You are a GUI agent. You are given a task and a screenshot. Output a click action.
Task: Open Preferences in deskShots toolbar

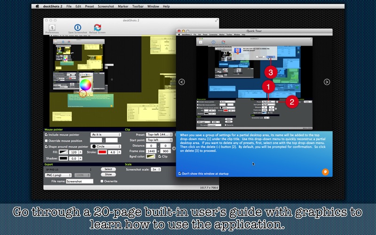[x=52, y=29]
